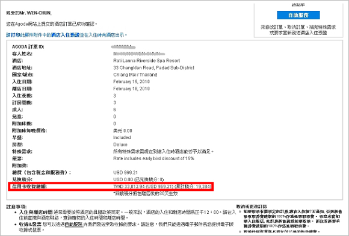Screen dimensions: 349x236
Task: Select hotel name Rati Lanna Riverside Spa Resort
Action: [x=146, y=61]
